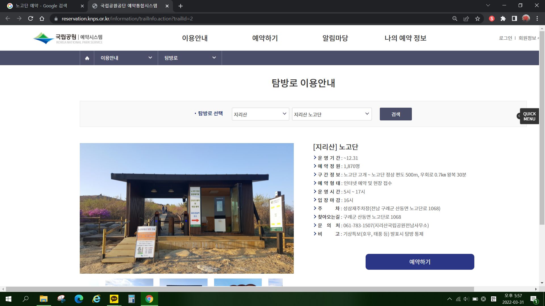The height and width of the screenshot is (306, 545).
Task: Click the 로그인 link
Action: pos(505,38)
